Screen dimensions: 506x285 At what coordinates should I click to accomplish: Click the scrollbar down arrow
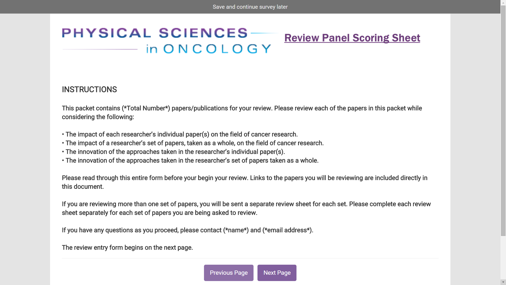point(503,282)
